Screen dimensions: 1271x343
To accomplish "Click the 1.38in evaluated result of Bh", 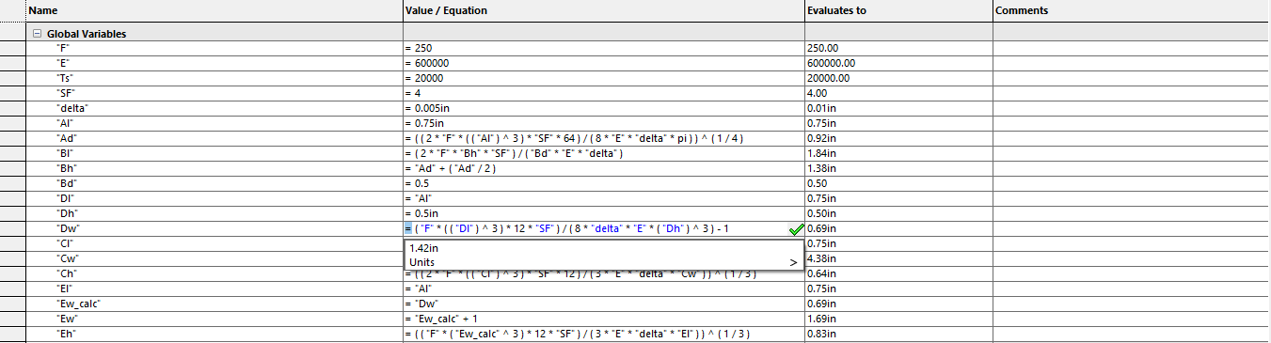I will [898, 168].
